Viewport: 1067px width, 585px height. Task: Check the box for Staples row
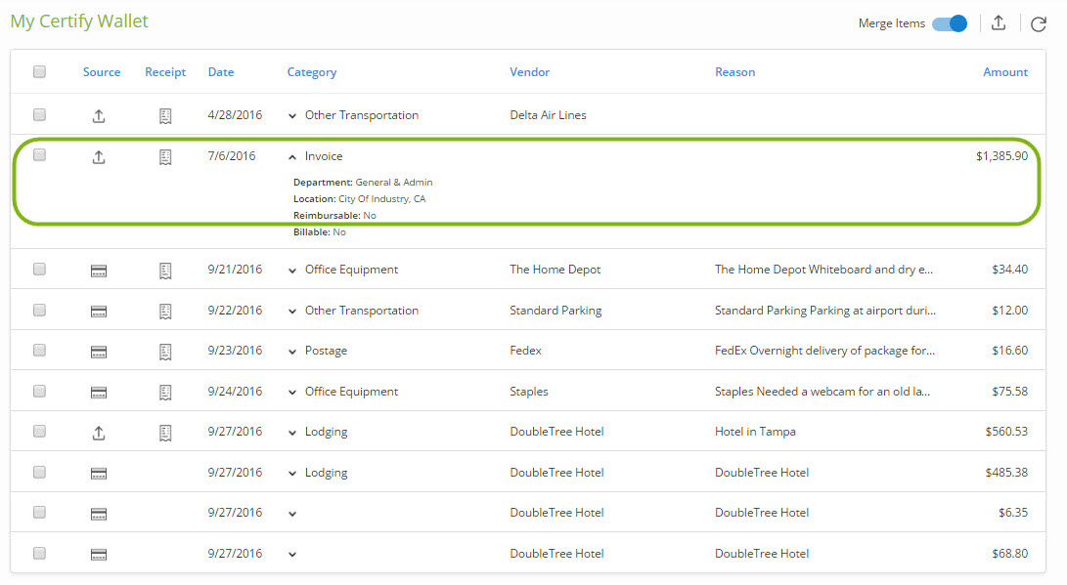39,391
